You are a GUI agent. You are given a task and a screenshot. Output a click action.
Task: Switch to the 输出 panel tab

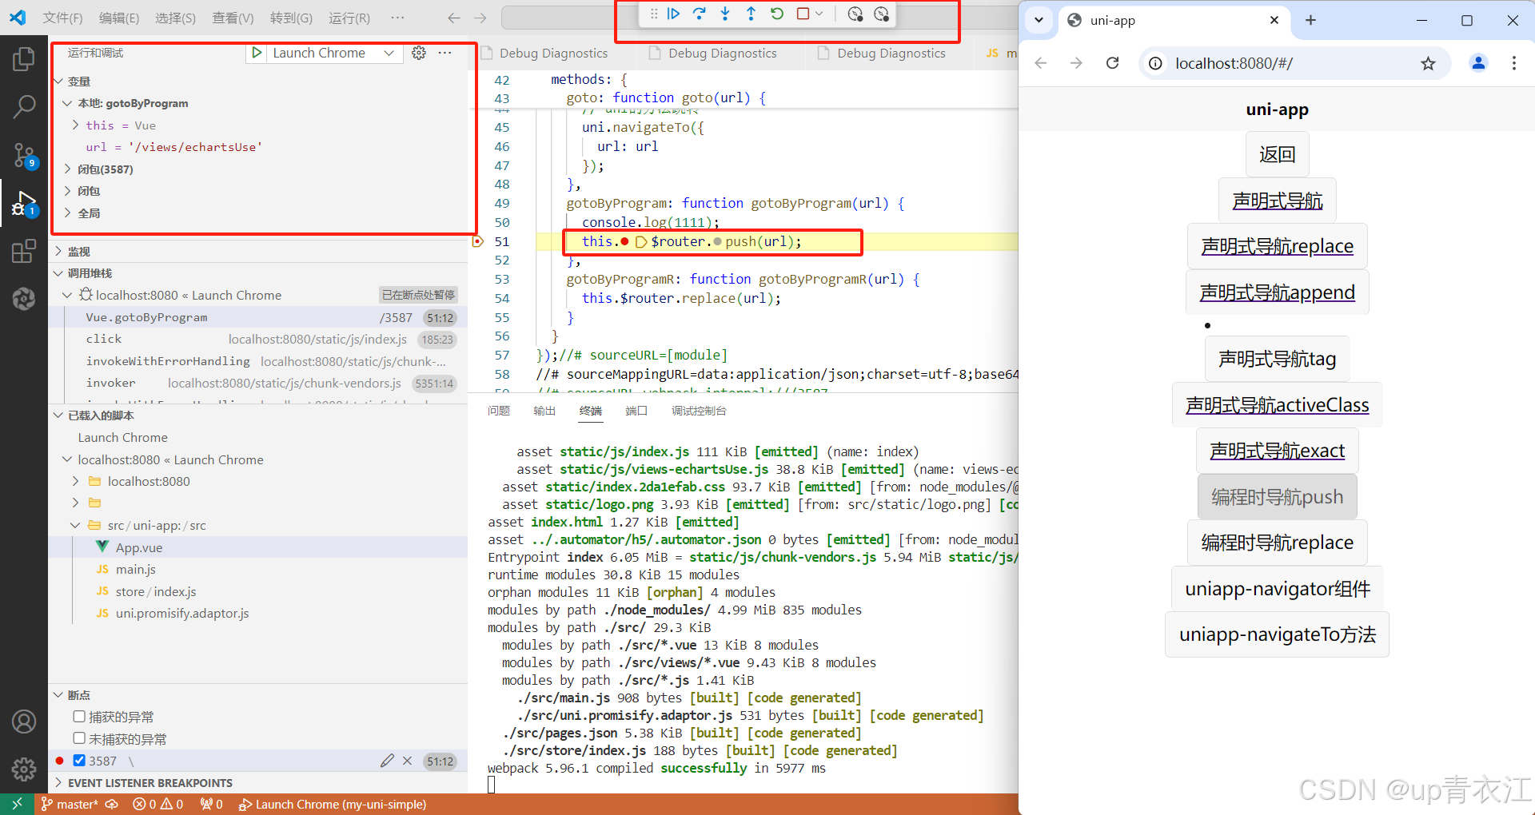click(x=544, y=411)
